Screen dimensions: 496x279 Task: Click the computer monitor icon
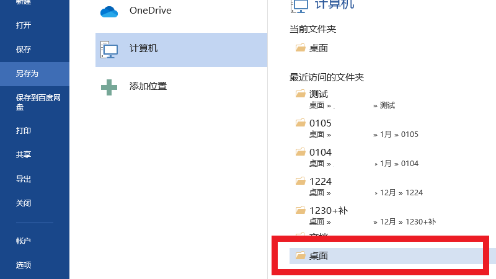coord(109,49)
